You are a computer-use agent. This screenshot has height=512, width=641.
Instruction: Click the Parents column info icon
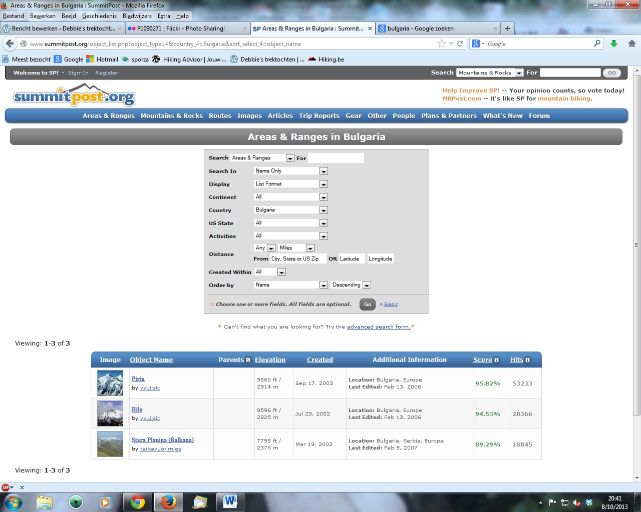click(x=248, y=360)
